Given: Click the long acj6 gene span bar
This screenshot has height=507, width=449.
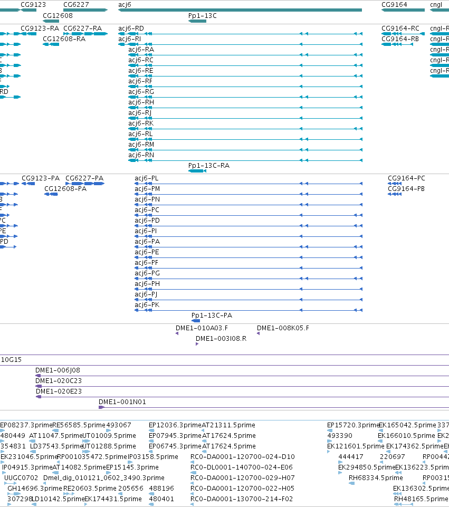Looking at the screenshot, I should coord(240,11).
